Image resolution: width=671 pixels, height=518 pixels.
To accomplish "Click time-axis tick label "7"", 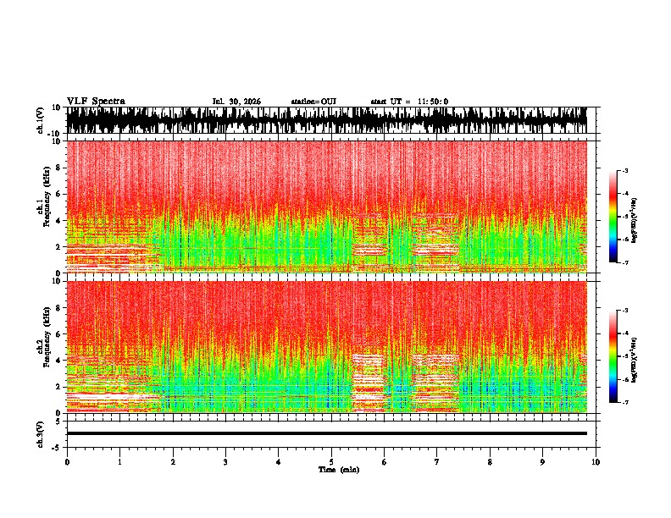I will (x=437, y=462).
